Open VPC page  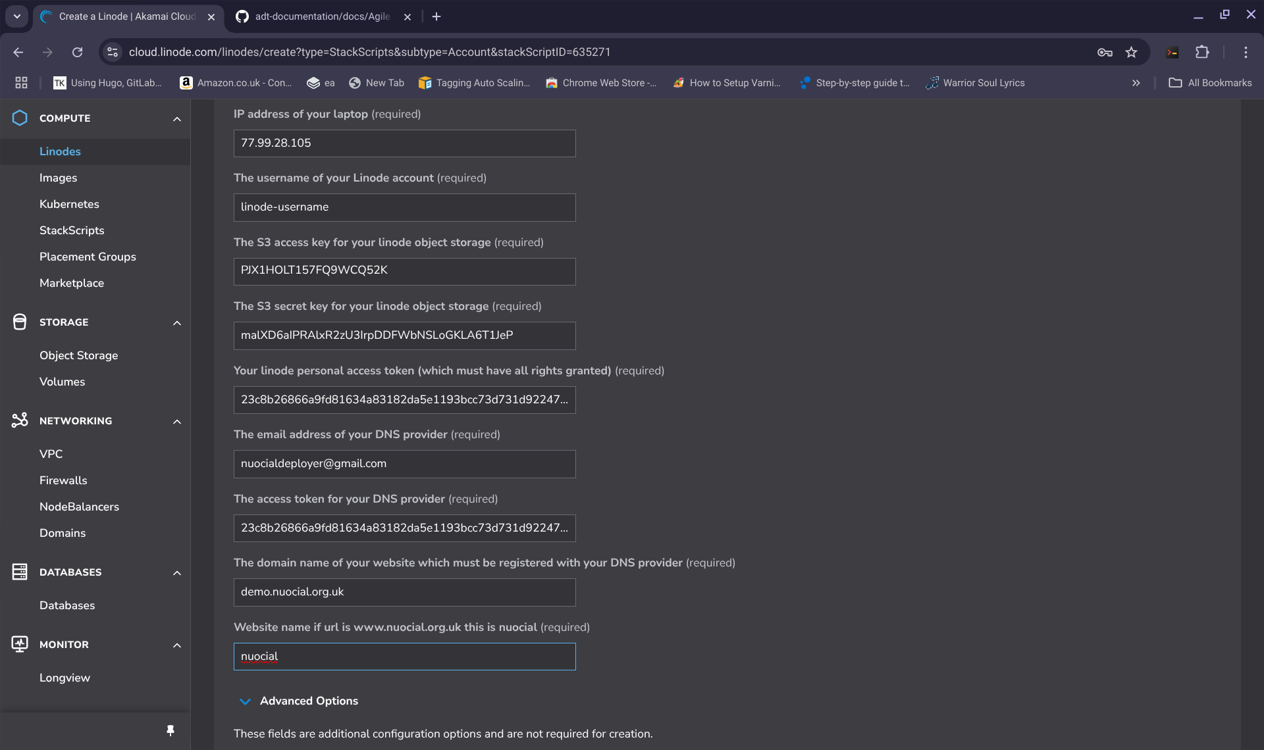[x=51, y=454]
